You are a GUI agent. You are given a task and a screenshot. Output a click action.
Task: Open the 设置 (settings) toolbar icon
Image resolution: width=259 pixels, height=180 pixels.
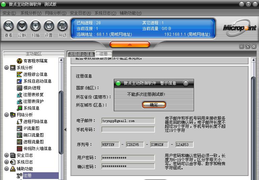click(x=49, y=26)
